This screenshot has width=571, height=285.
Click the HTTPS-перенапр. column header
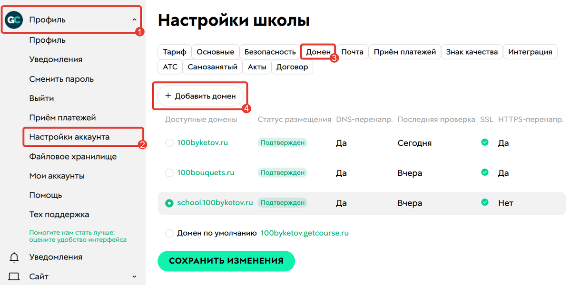click(531, 119)
